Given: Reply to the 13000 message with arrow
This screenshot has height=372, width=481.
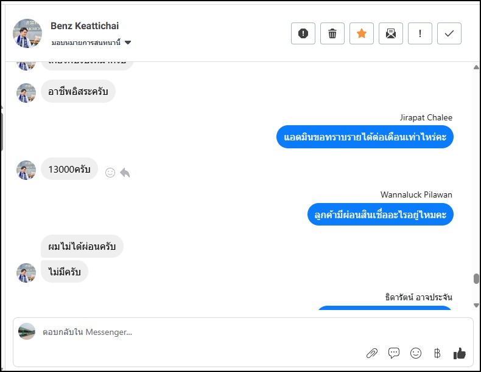Looking at the screenshot, I should pyautogui.click(x=125, y=173).
